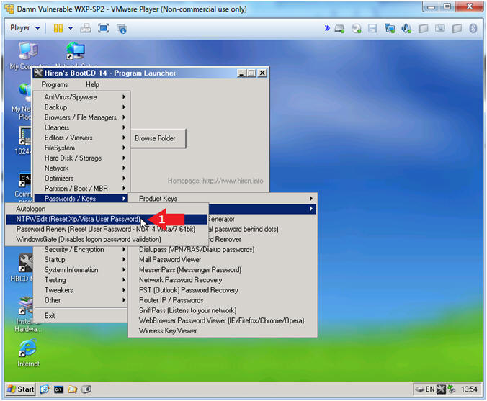This screenshot has width=487, height=401.
Task: Open the Windows XP Start button
Action: (x=20, y=389)
